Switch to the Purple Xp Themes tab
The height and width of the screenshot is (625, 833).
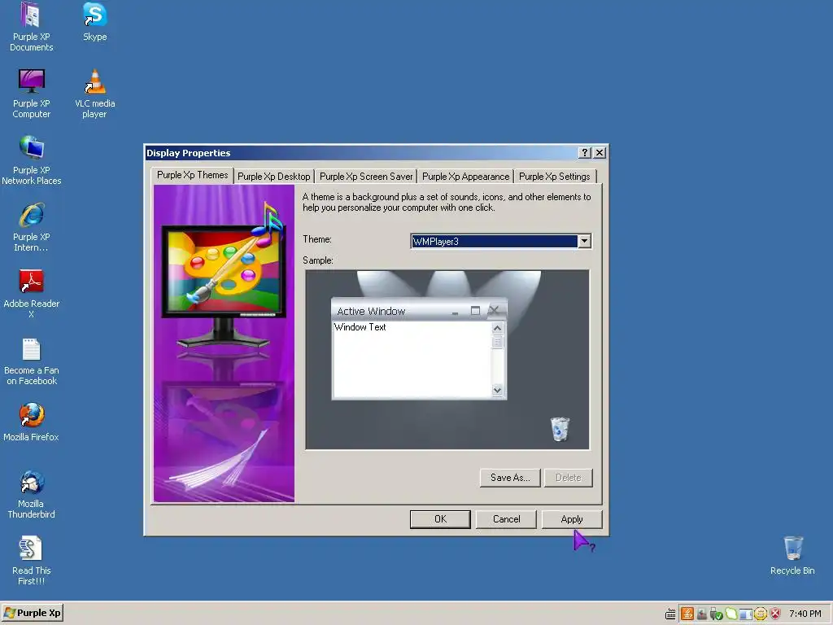192,175
